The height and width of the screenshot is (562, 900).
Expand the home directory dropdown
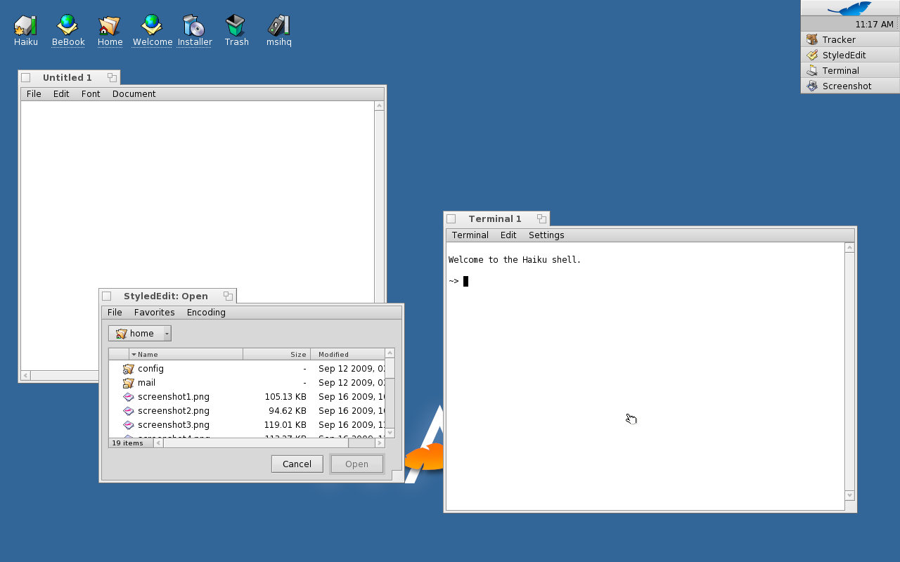pyautogui.click(x=167, y=334)
